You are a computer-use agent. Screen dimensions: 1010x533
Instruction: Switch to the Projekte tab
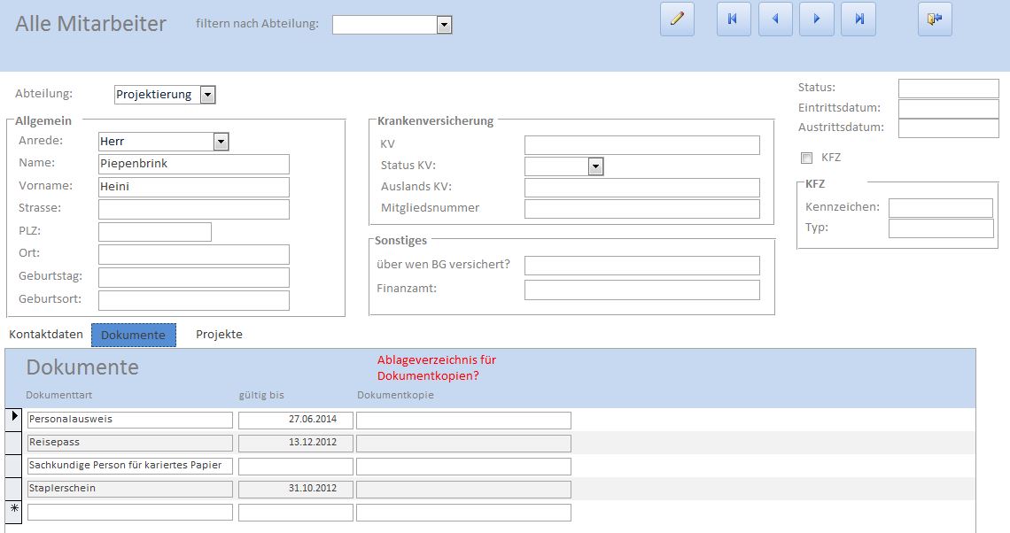click(x=219, y=335)
